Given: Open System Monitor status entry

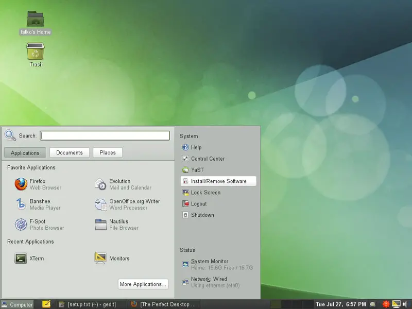Looking at the screenshot, I should point(217,264).
